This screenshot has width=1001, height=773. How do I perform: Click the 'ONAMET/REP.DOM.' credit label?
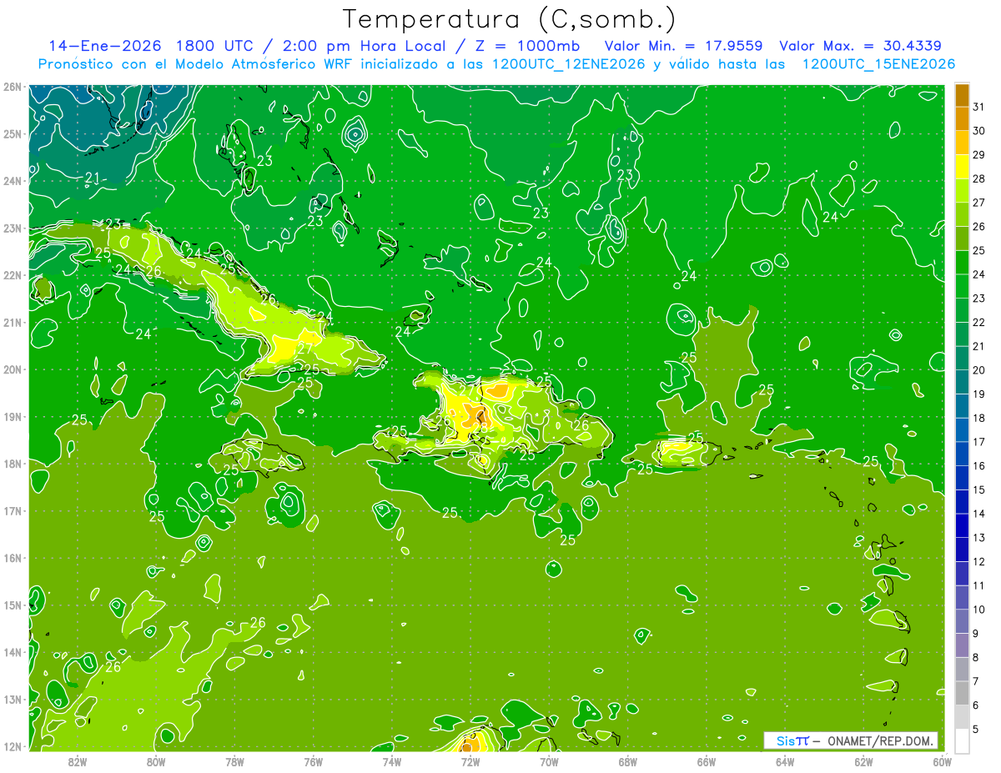(x=881, y=740)
